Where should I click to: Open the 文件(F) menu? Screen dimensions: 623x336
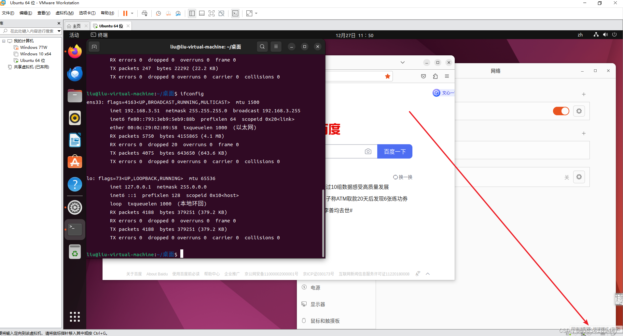click(x=8, y=13)
